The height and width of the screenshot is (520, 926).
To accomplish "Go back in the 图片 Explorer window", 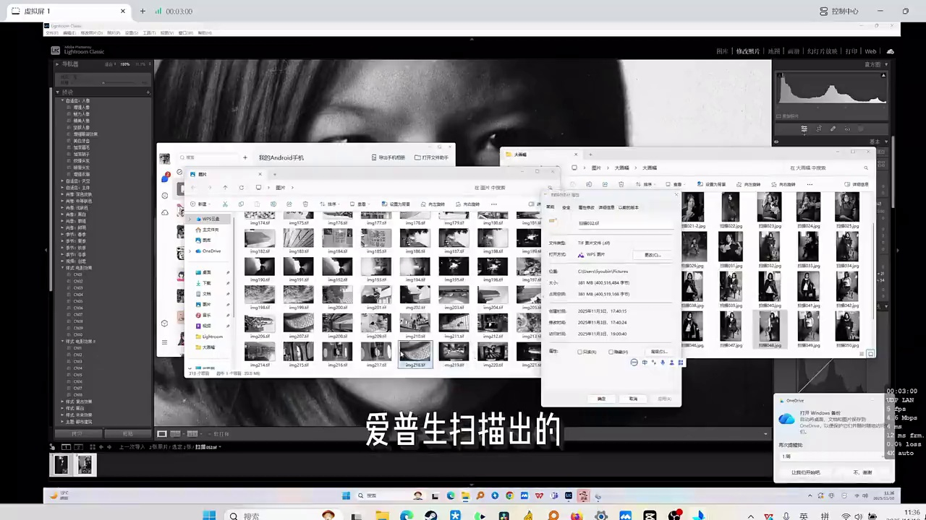I will [x=193, y=188].
